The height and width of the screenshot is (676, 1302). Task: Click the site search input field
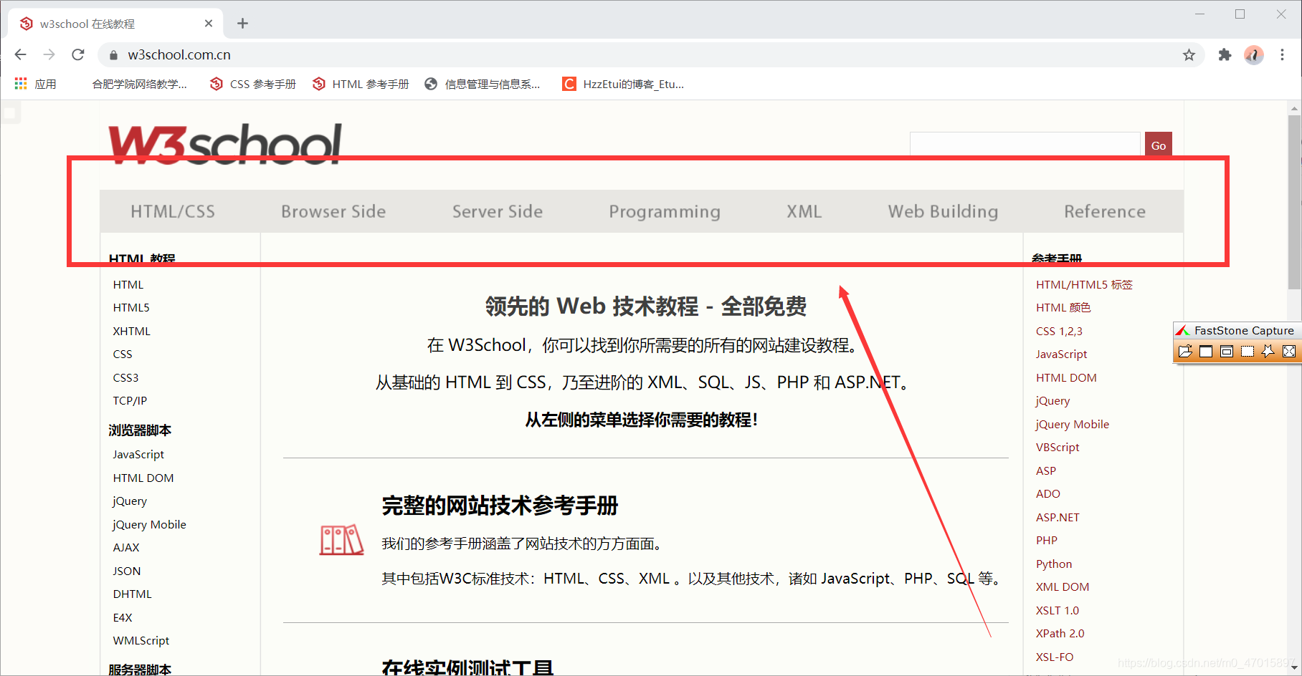(1025, 144)
